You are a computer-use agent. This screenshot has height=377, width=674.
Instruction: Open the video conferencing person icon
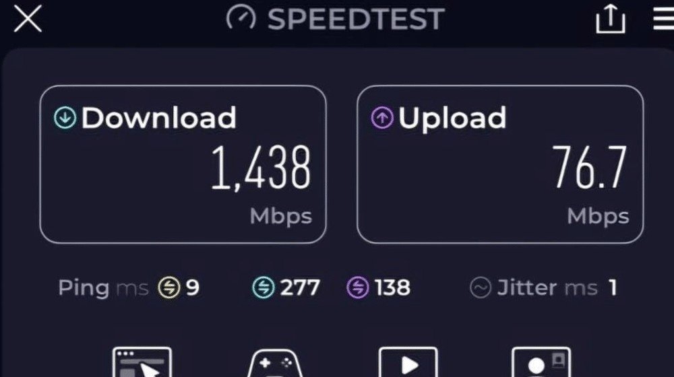tap(541, 362)
